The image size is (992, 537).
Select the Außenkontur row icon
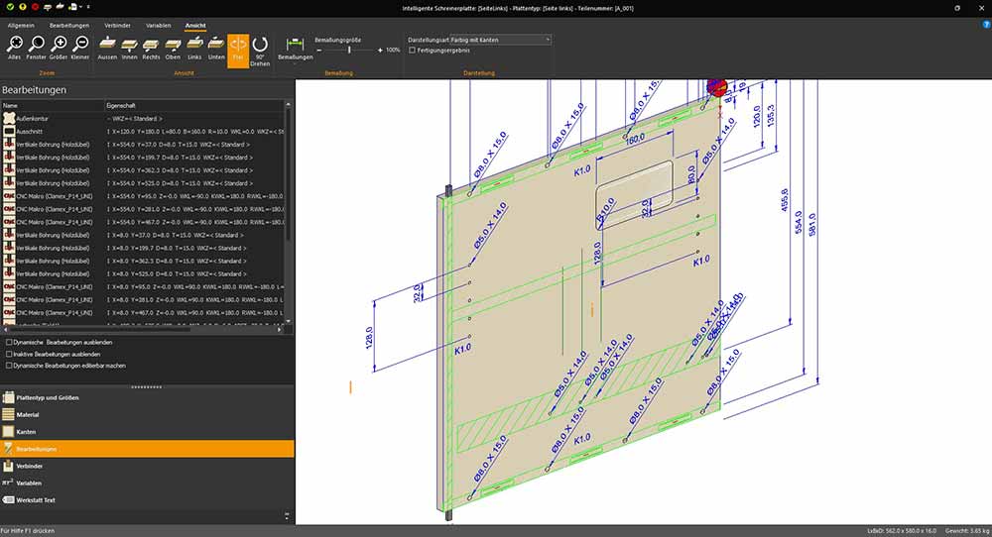9,118
